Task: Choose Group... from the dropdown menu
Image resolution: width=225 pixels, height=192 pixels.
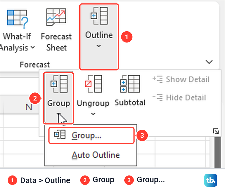Action: point(91,136)
